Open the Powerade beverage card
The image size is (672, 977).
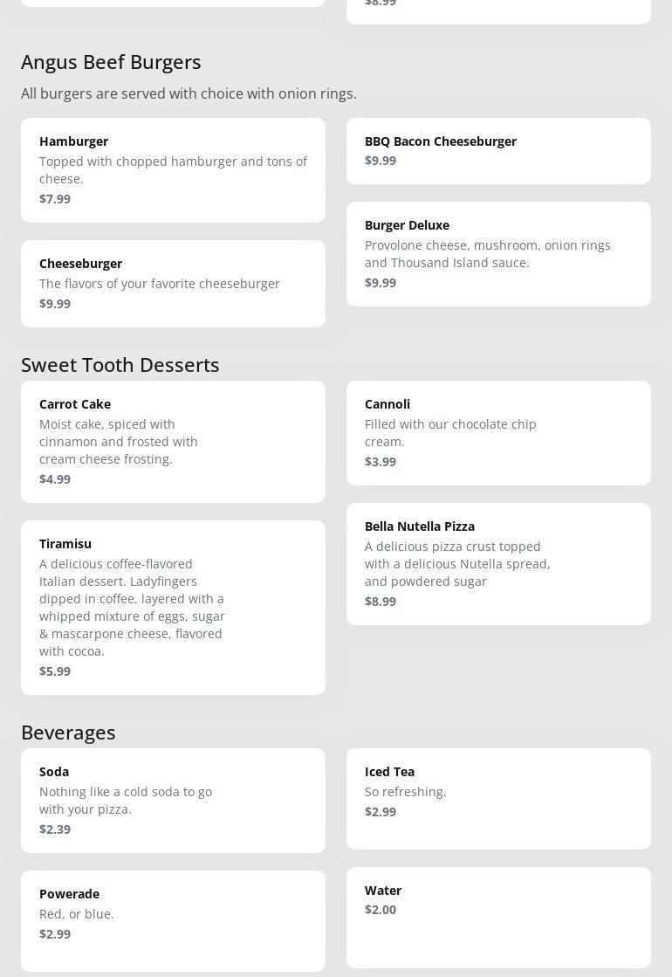[173, 920]
